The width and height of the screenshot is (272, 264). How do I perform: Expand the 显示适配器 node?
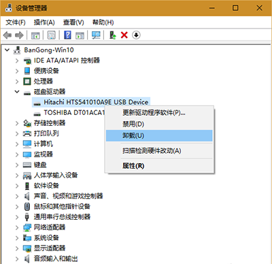17,248
